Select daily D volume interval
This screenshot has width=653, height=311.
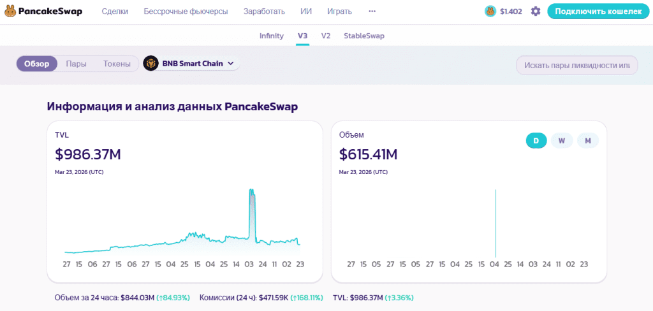[x=536, y=141]
